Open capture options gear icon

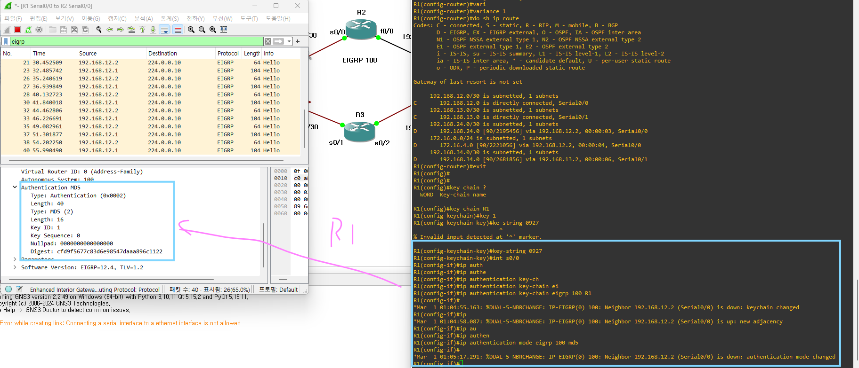39,30
